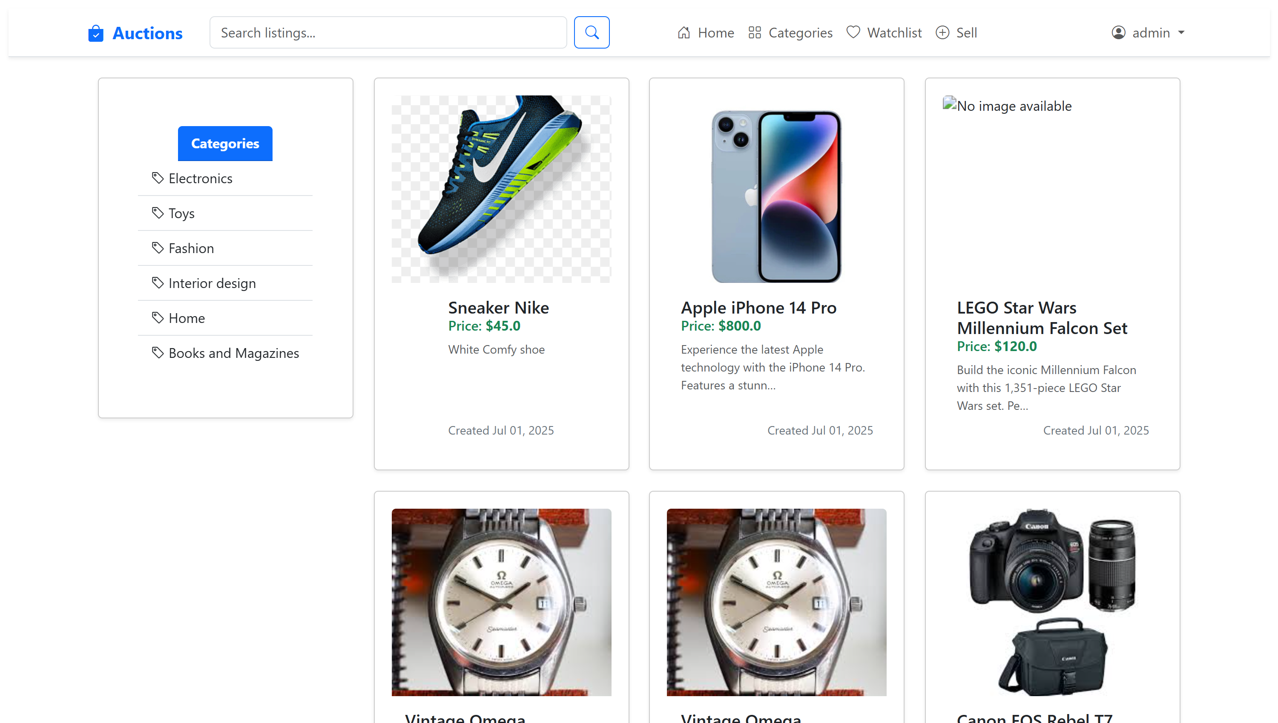Open the Apple iPhone 14 Pro listing title
Image resolution: width=1278 pixels, height=723 pixels.
coord(758,307)
